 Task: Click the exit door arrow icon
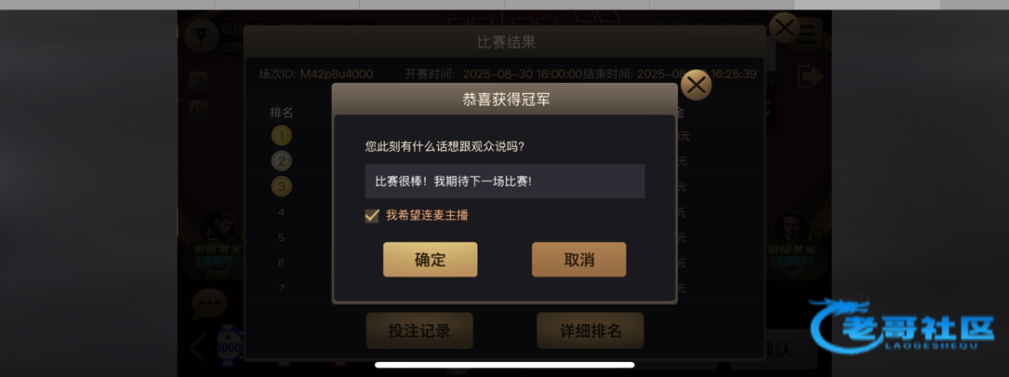[x=810, y=76]
